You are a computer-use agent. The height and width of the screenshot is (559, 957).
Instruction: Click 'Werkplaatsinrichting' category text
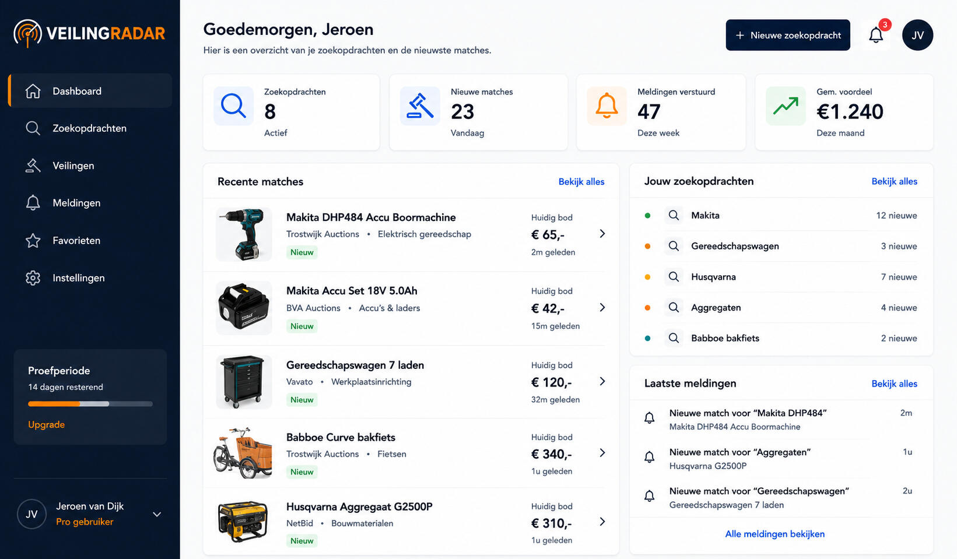pyautogui.click(x=371, y=381)
